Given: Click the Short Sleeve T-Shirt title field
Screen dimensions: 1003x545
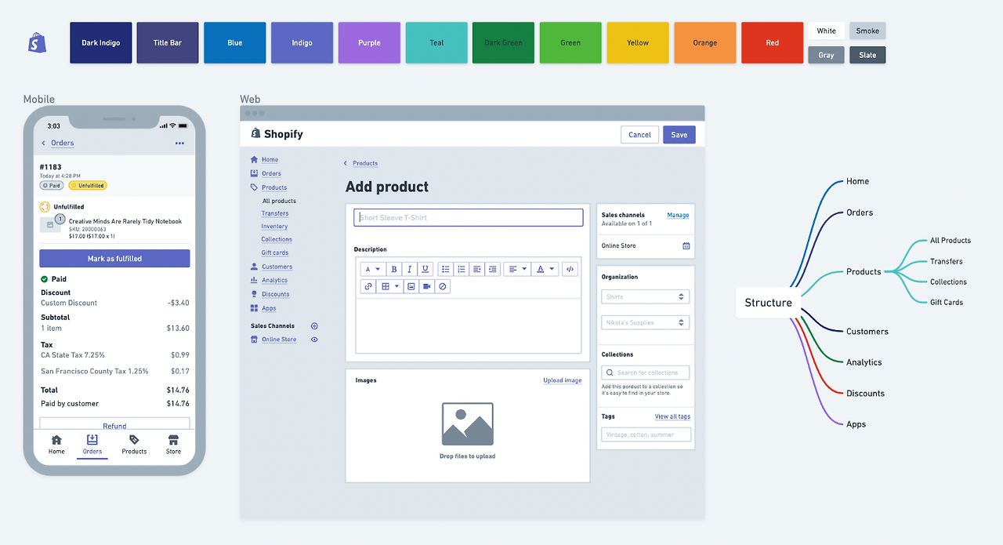Looking at the screenshot, I should point(469,217).
